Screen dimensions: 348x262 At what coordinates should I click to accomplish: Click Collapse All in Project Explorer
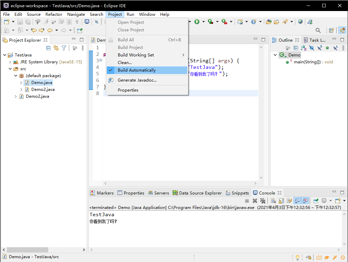[x=49, y=48]
